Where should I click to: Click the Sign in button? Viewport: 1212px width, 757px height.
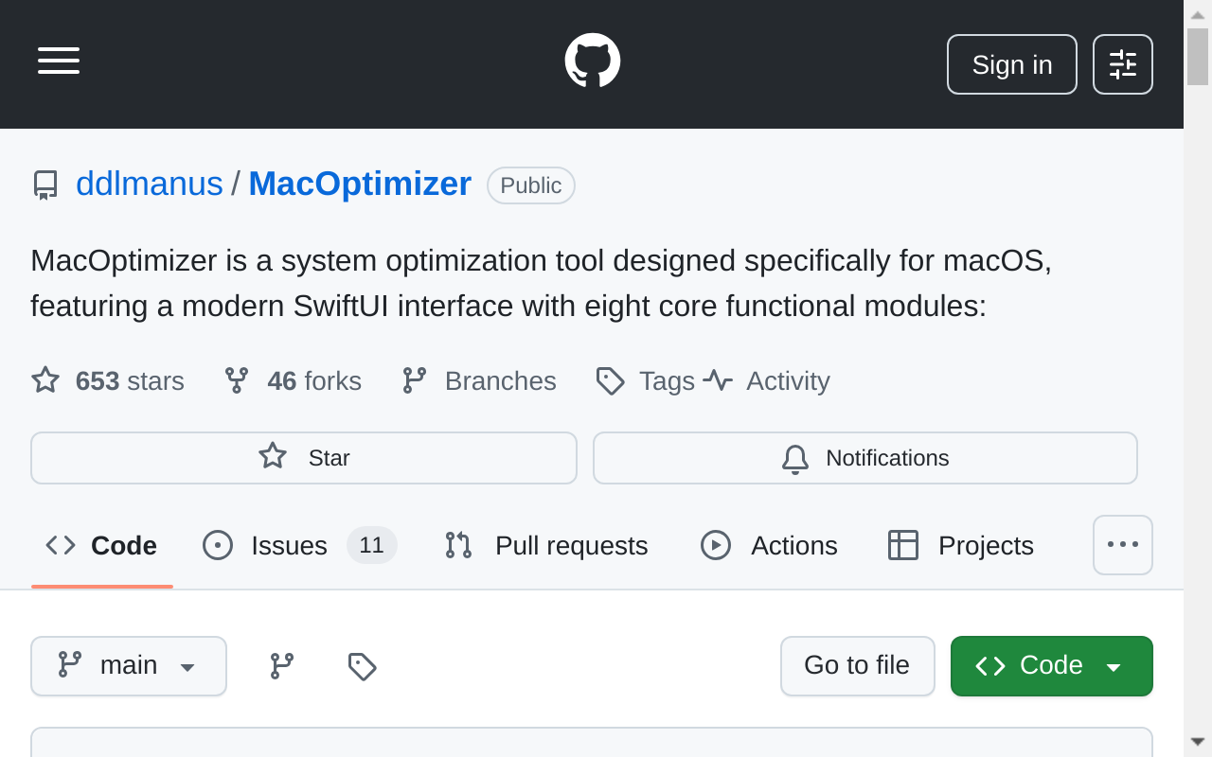click(x=1011, y=64)
